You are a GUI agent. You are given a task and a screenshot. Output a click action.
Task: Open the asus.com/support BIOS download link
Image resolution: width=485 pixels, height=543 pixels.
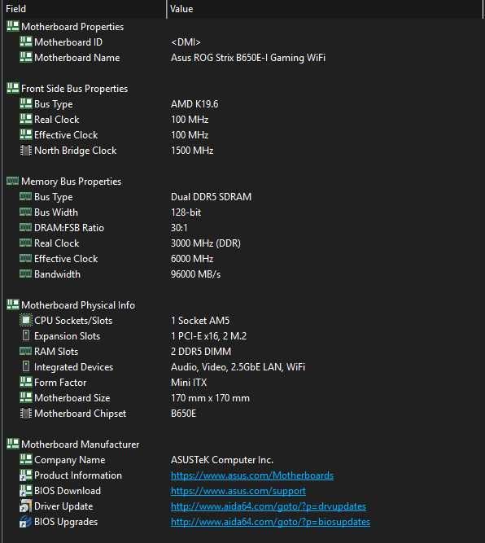point(238,491)
